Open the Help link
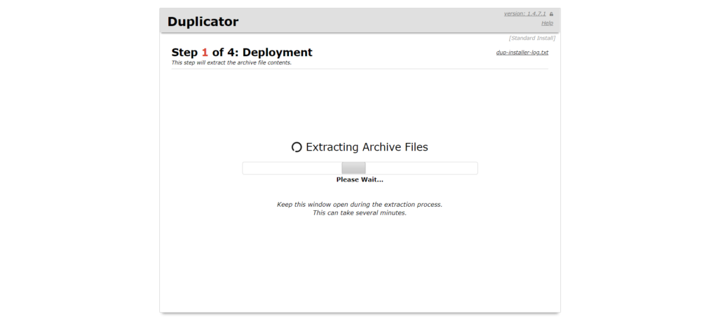Image resolution: width=718 pixels, height=333 pixels. tap(547, 23)
